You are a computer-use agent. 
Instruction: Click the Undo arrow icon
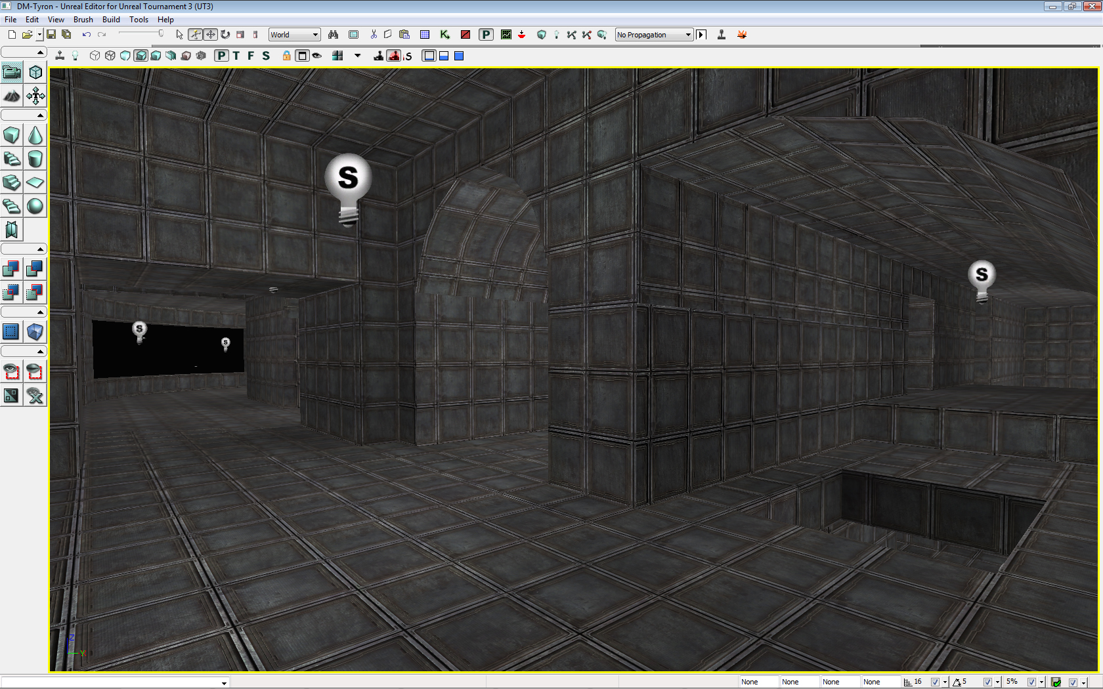(86, 35)
